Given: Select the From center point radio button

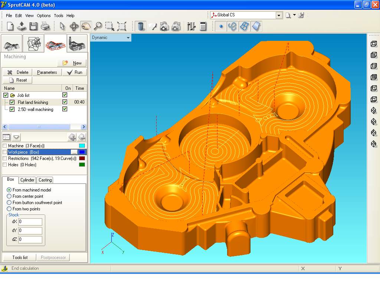Looking at the screenshot, I should coord(9,196).
